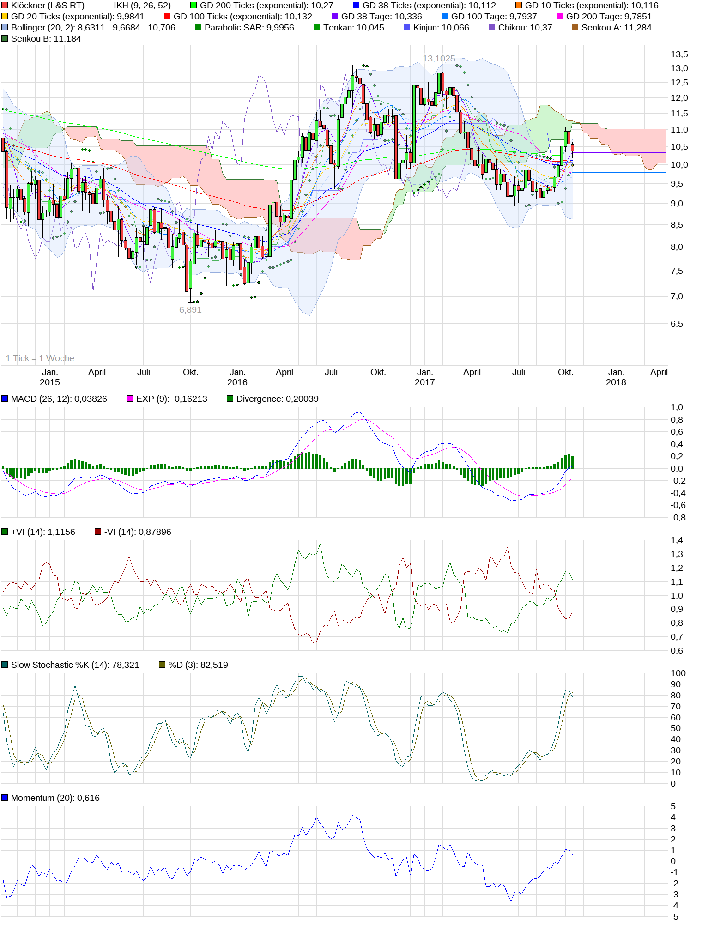Image resolution: width=702 pixels, height=926 pixels.
Task: Click the 13,5 price axis value
Action: (679, 54)
